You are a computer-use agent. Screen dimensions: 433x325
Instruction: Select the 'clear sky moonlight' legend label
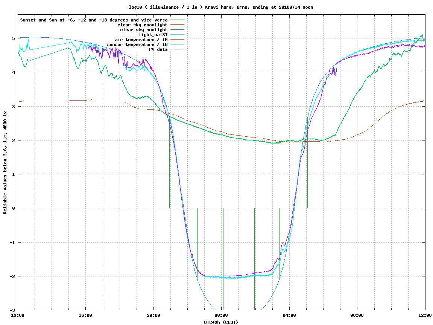(143, 25)
